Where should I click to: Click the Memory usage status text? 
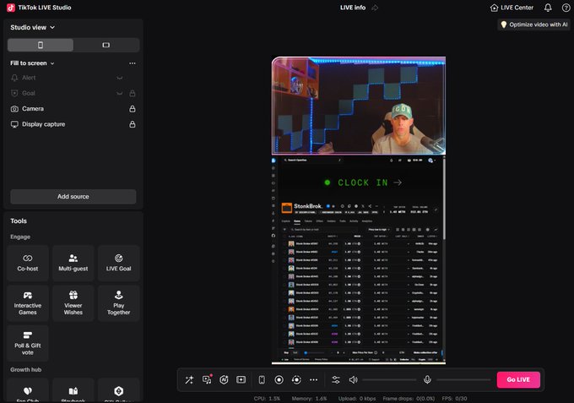coord(309,399)
